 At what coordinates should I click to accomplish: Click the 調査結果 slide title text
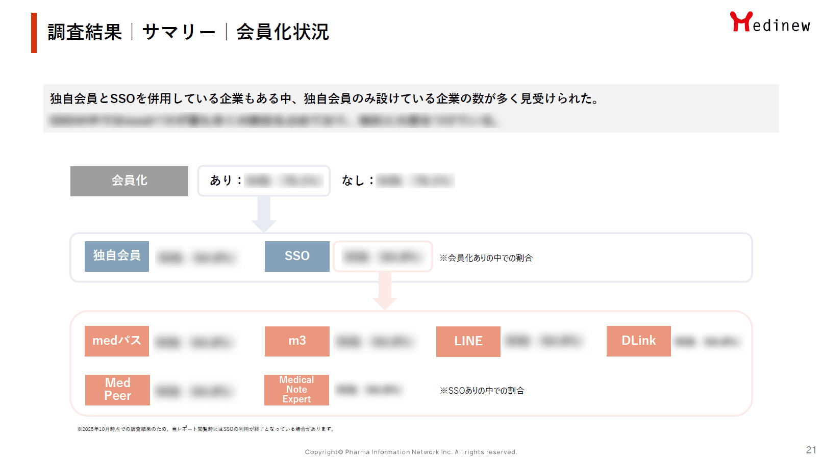85,32
